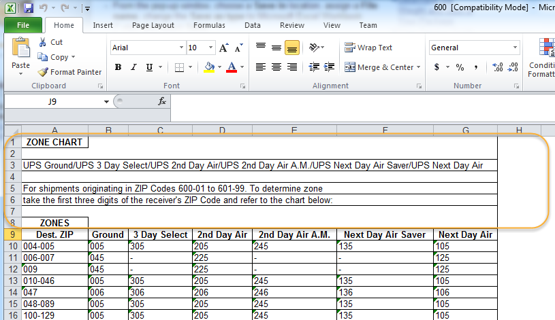Click the Save icon in quick access toolbar

coord(29,9)
